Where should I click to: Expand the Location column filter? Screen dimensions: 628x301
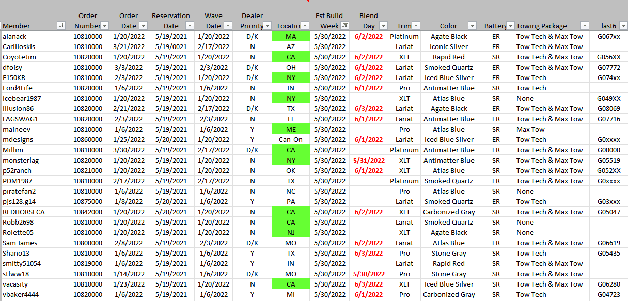(305, 26)
